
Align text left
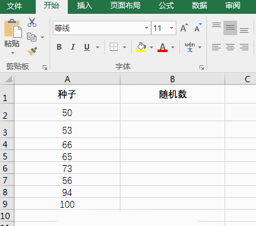point(216,47)
